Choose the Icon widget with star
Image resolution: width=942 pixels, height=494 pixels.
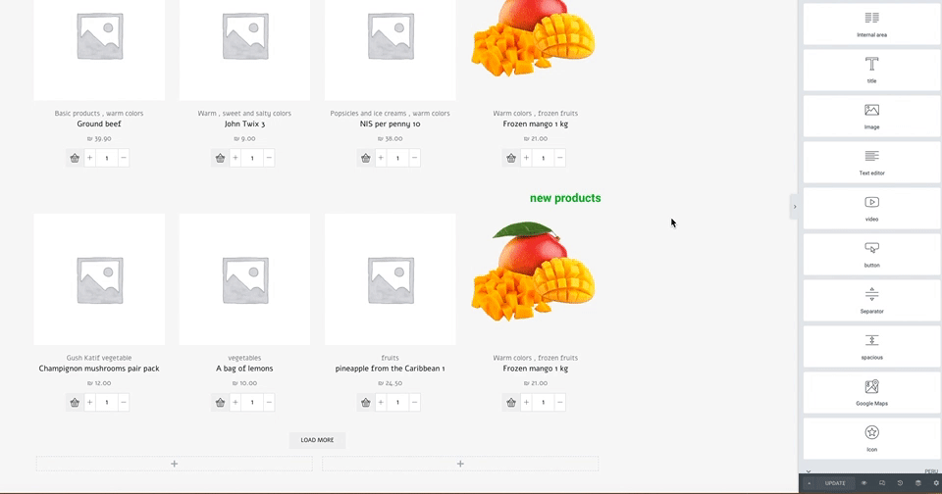tap(871, 438)
